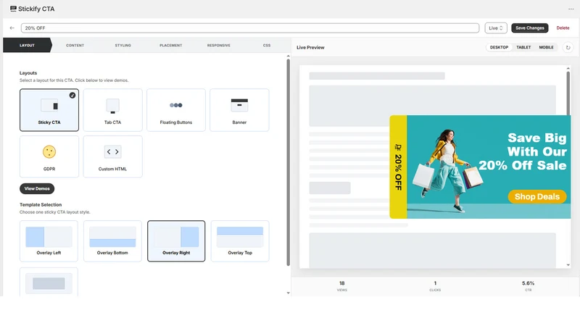The height and width of the screenshot is (326, 580).
Task: Select the Custom HTML layout
Action: coord(112,156)
